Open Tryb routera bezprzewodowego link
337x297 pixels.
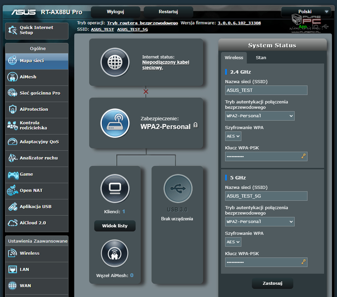142,23
